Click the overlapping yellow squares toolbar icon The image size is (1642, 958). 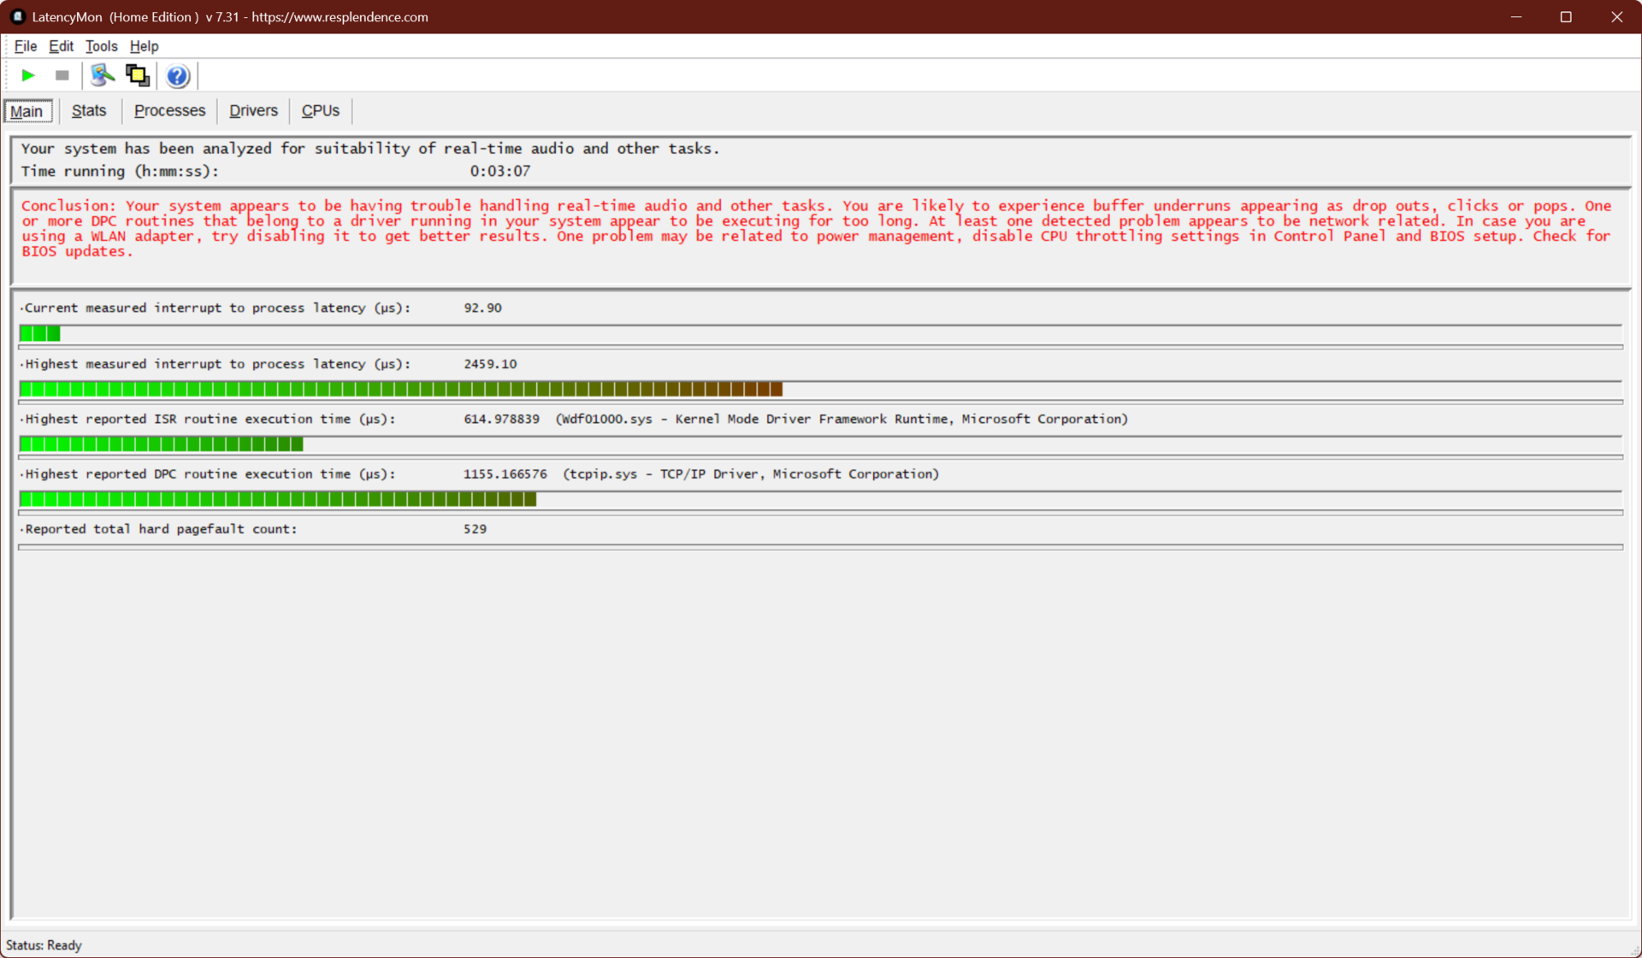(137, 75)
